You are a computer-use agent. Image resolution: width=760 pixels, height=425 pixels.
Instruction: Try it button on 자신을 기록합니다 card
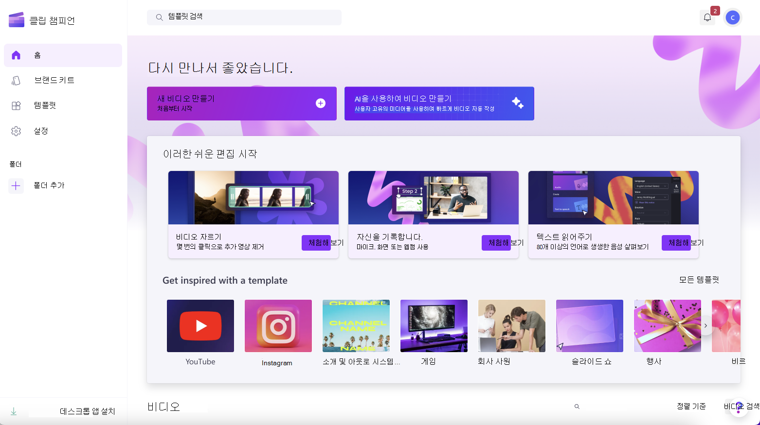[496, 243]
